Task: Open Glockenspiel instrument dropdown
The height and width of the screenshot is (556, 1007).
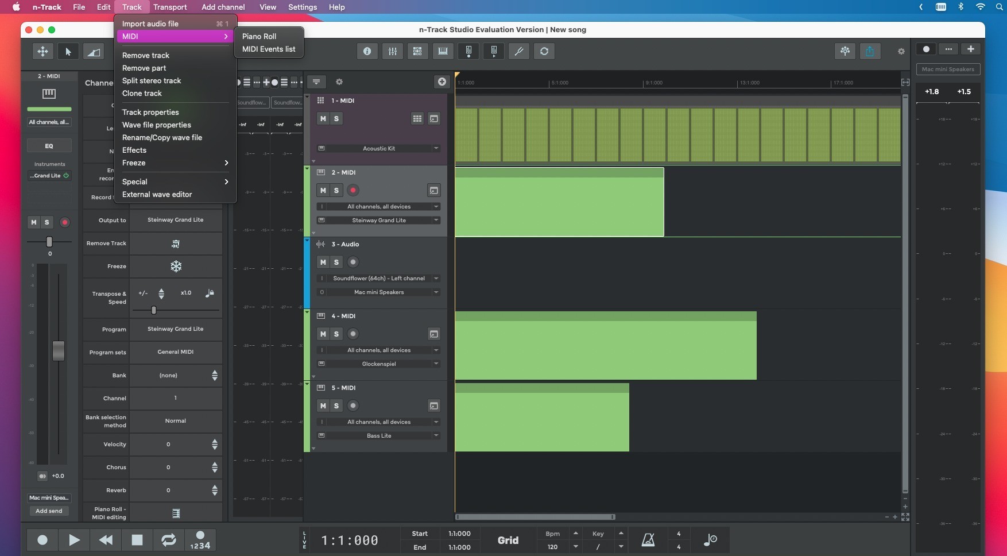Action: point(379,364)
